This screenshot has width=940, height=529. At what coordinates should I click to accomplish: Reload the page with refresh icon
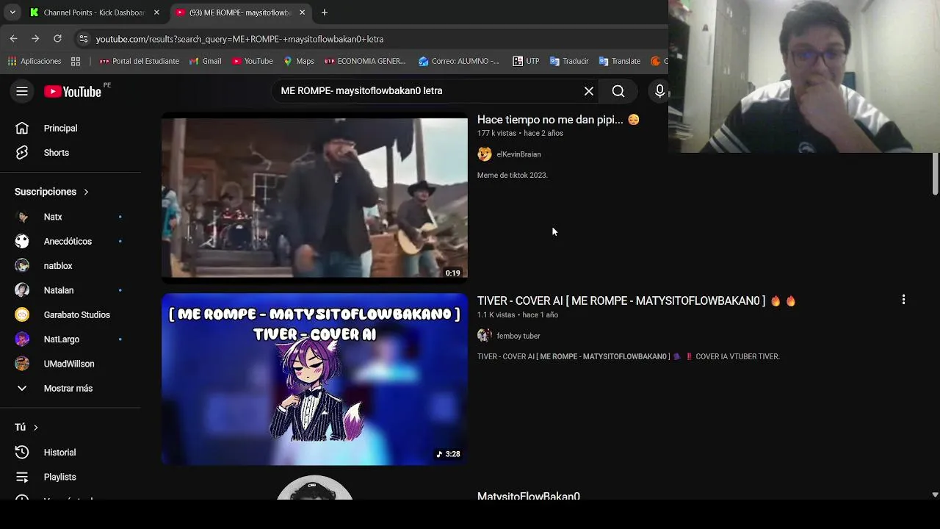point(57,39)
